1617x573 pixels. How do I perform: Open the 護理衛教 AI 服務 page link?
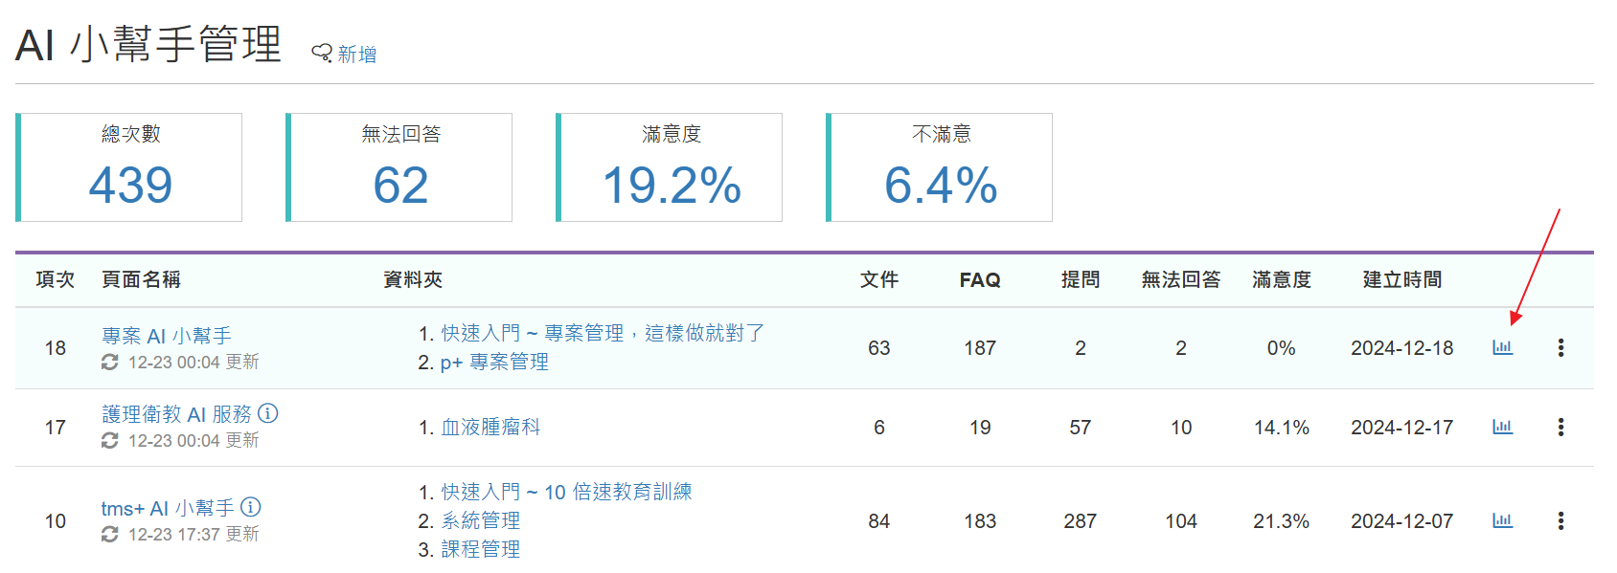[176, 414]
